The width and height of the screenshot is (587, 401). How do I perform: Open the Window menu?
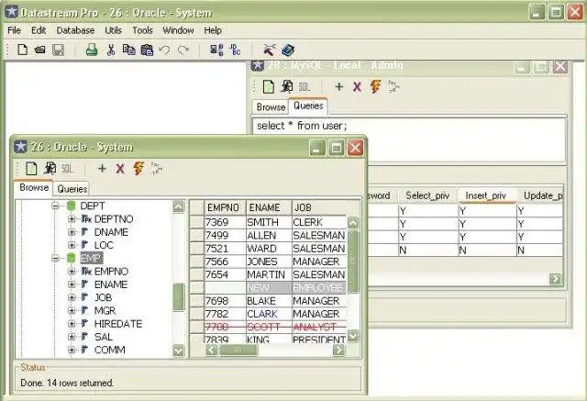pos(178,30)
